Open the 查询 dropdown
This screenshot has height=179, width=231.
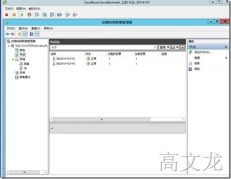(164, 47)
